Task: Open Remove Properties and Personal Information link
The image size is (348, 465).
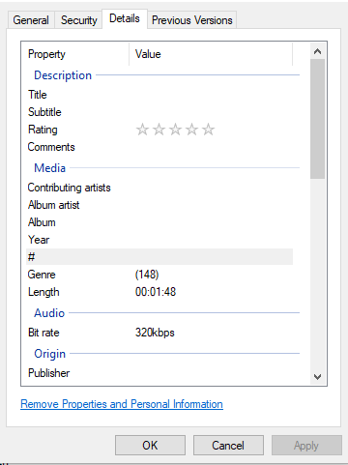Action: point(122,404)
